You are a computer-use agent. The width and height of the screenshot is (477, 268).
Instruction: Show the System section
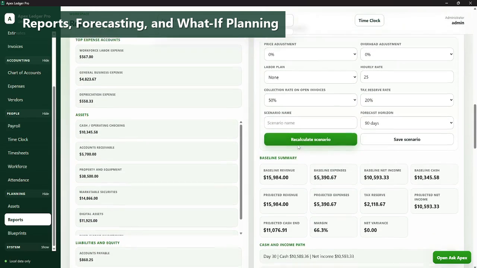(x=45, y=247)
